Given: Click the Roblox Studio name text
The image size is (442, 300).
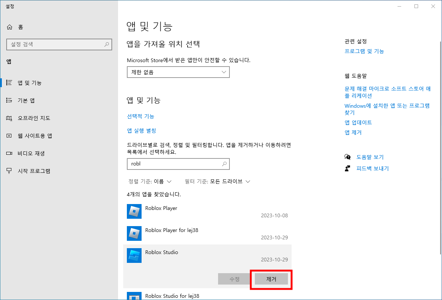Looking at the screenshot, I should [161, 252].
